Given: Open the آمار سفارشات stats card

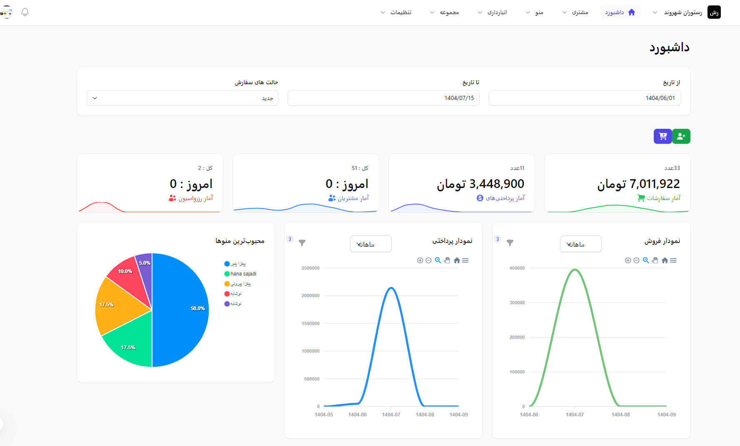Looking at the screenshot, I should [617, 183].
